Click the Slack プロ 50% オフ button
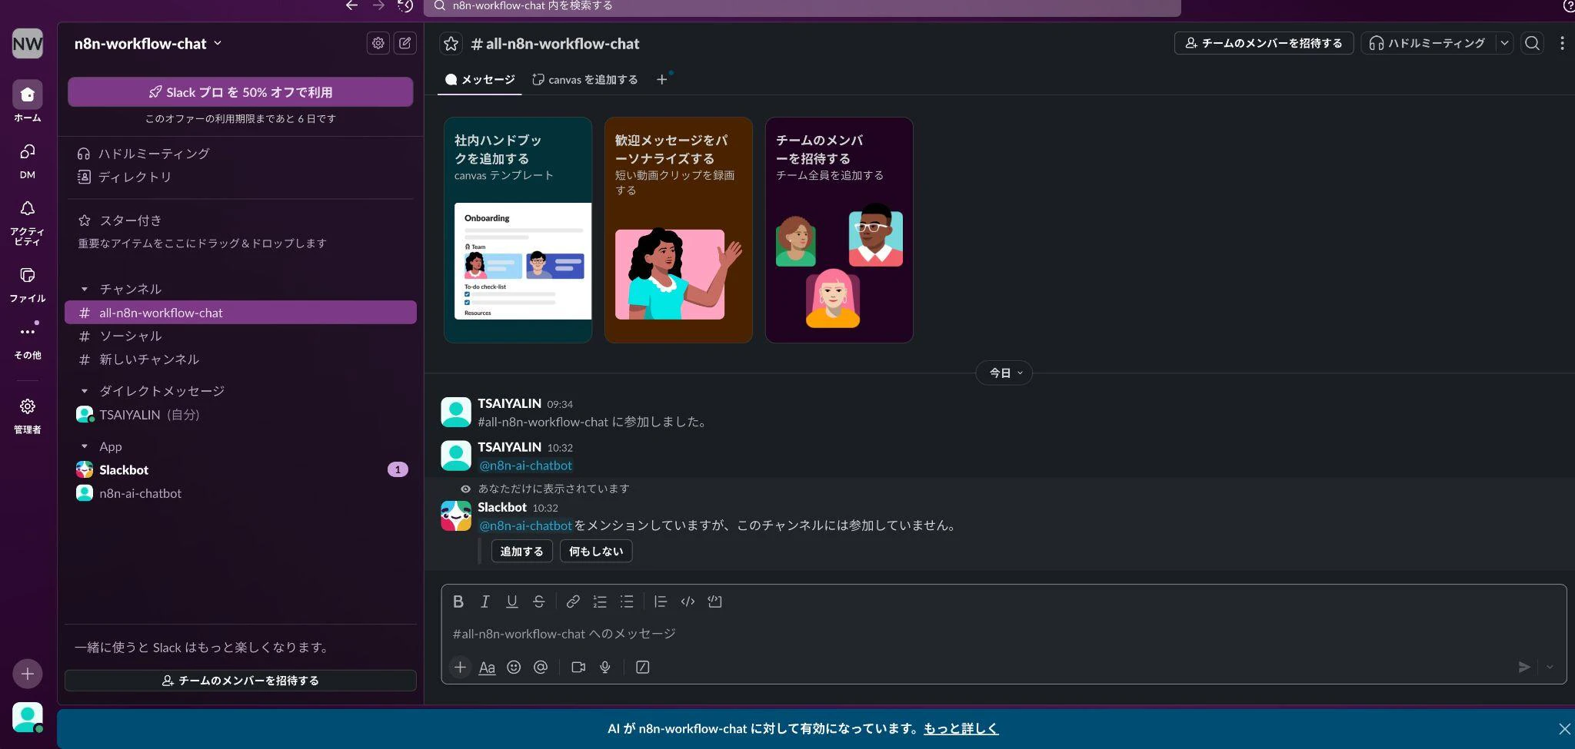The height and width of the screenshot is (749, 1575). [241, 92]
